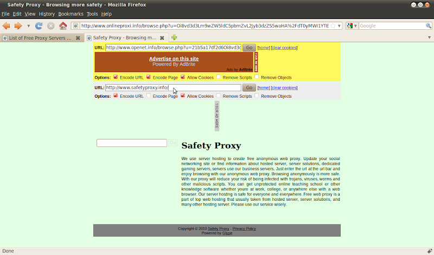Enable Remove Scripts in gray bar options
This screenshot has width=434, height=255.
[219, 95]
